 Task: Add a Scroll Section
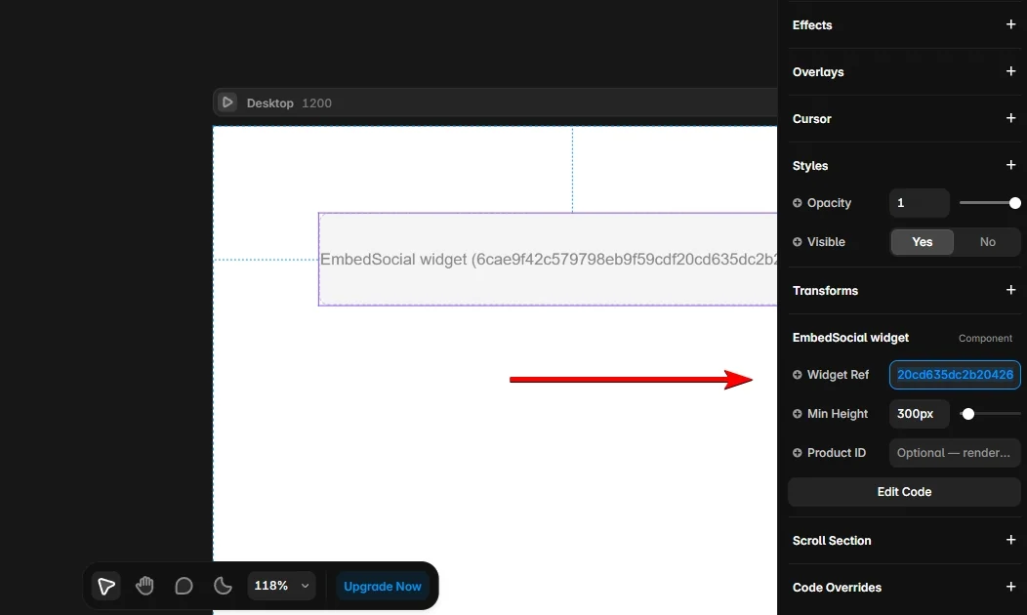(1010, 540)
